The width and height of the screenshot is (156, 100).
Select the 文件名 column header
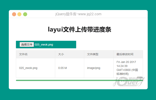pos(23,54)
